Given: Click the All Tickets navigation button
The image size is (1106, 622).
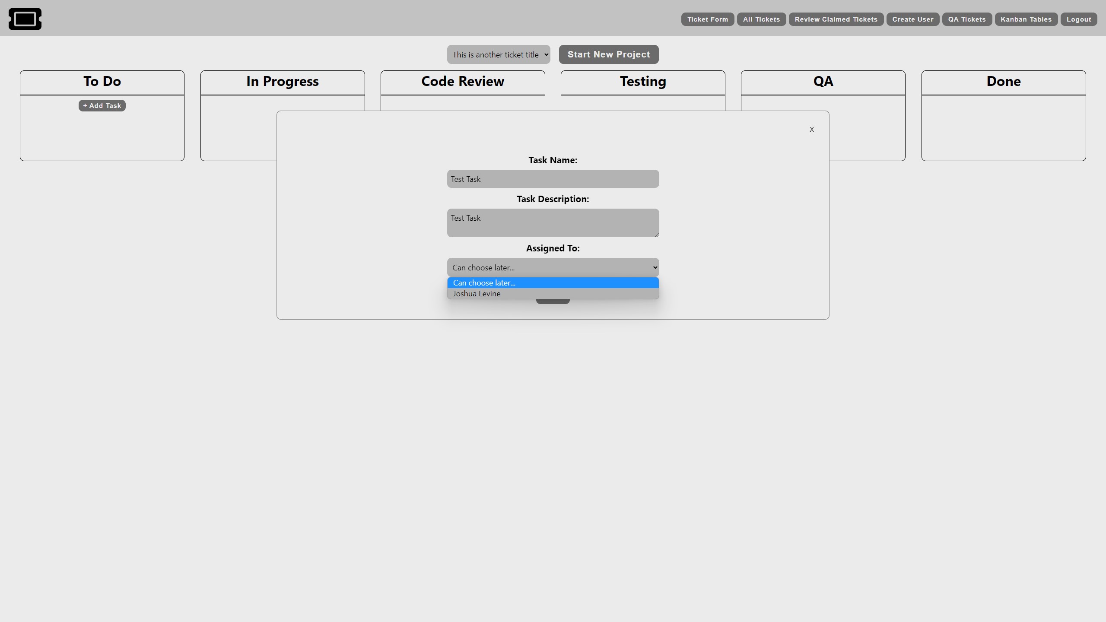Looking at the screenshot, I should [x=761, y=19].
